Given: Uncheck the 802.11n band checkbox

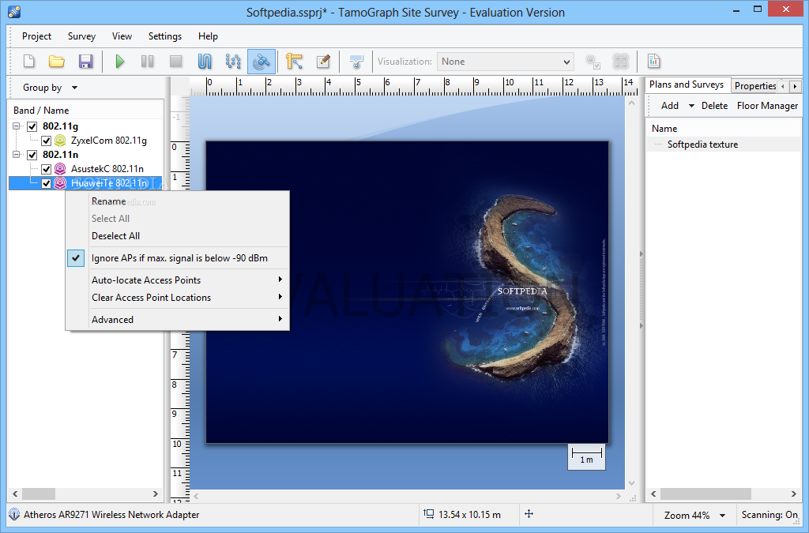Looking at the screenshot, I should pos(32,155).
